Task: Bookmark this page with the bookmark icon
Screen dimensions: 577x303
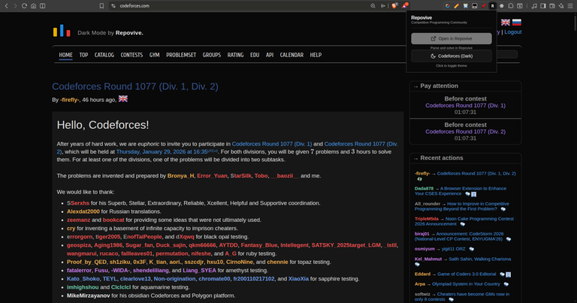Action: coord(101,6)
